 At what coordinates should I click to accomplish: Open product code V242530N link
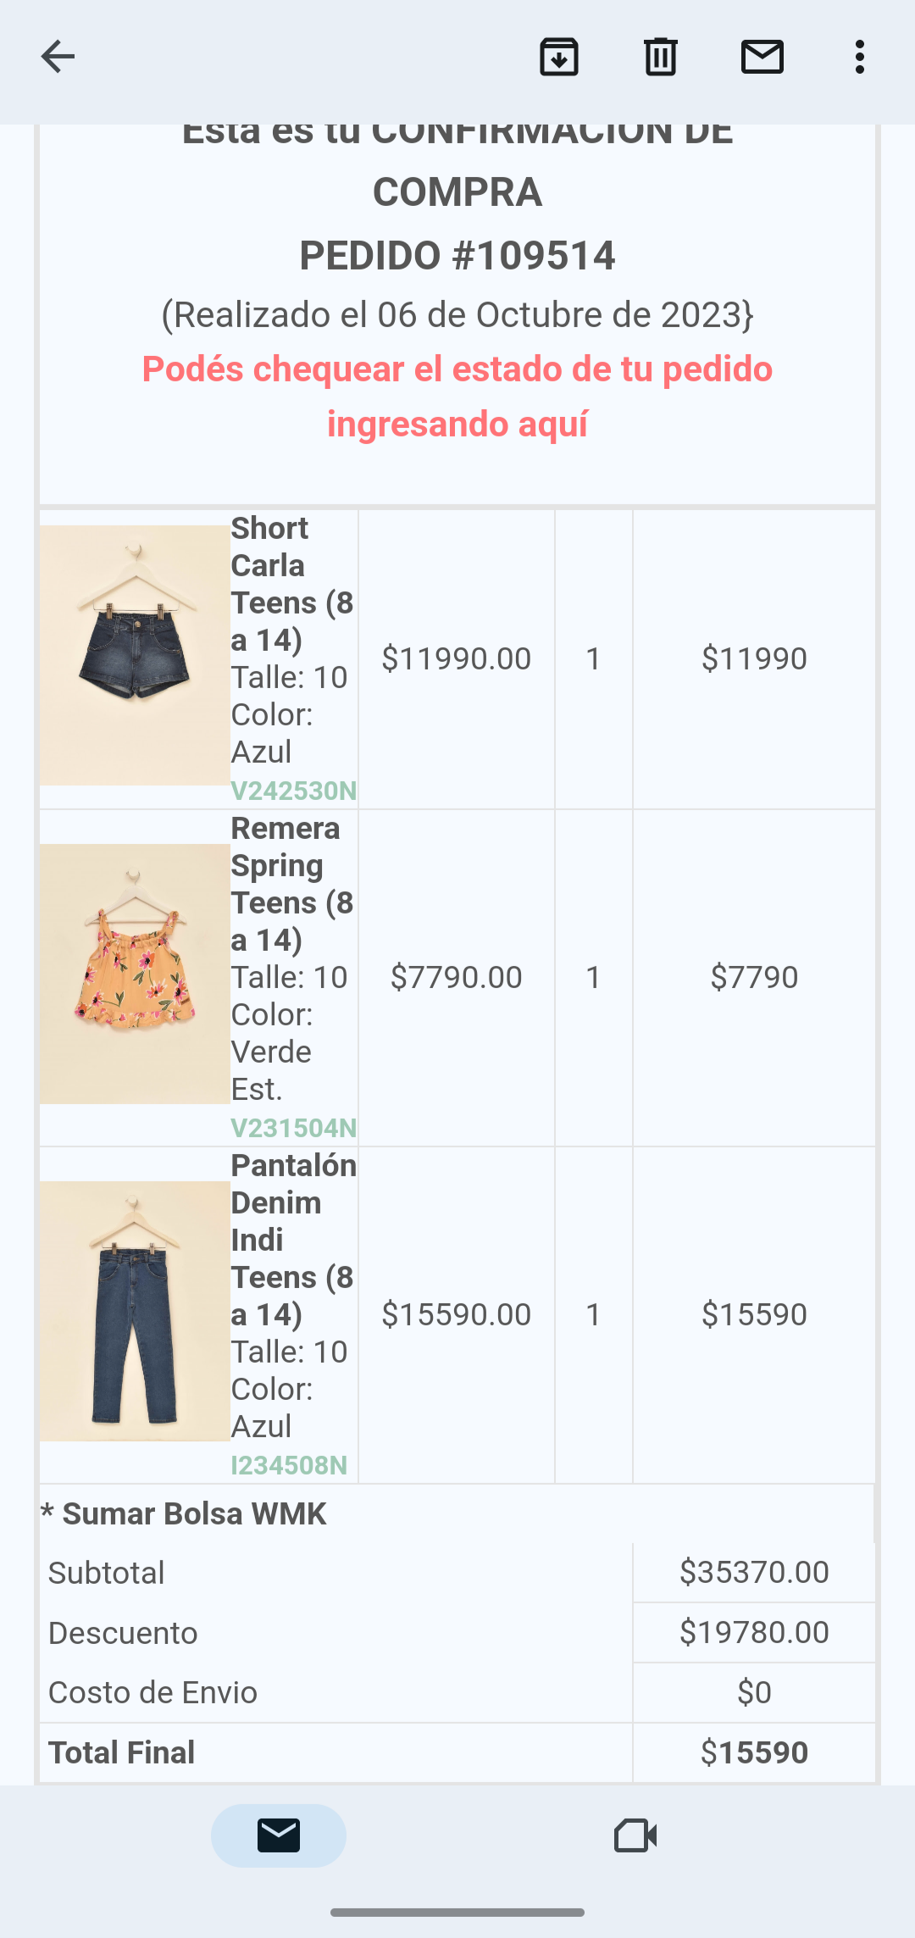pyautogui.click(x=293, y=791)
